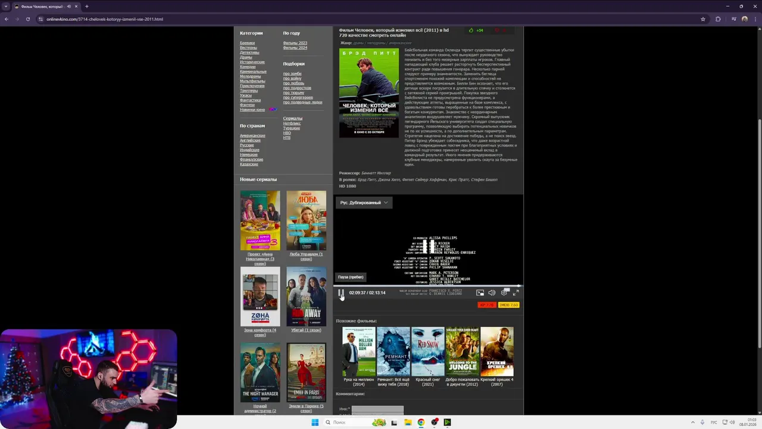
Task: Open File Explorer from the taskbar
Action: pos(408,422)
